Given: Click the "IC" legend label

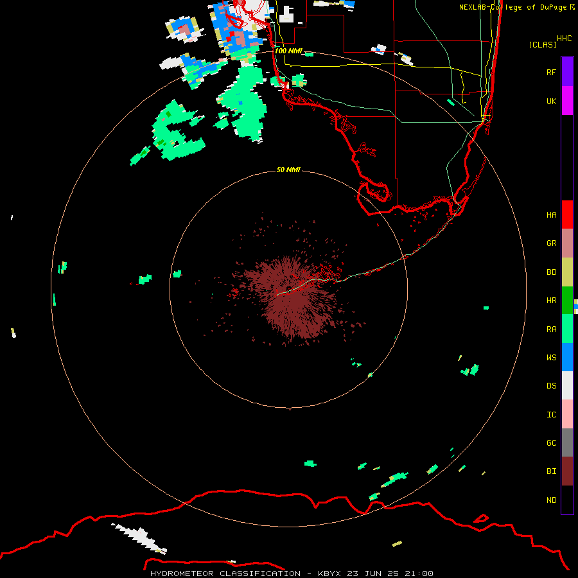Looking at the screenshot, I should (551, 415).
